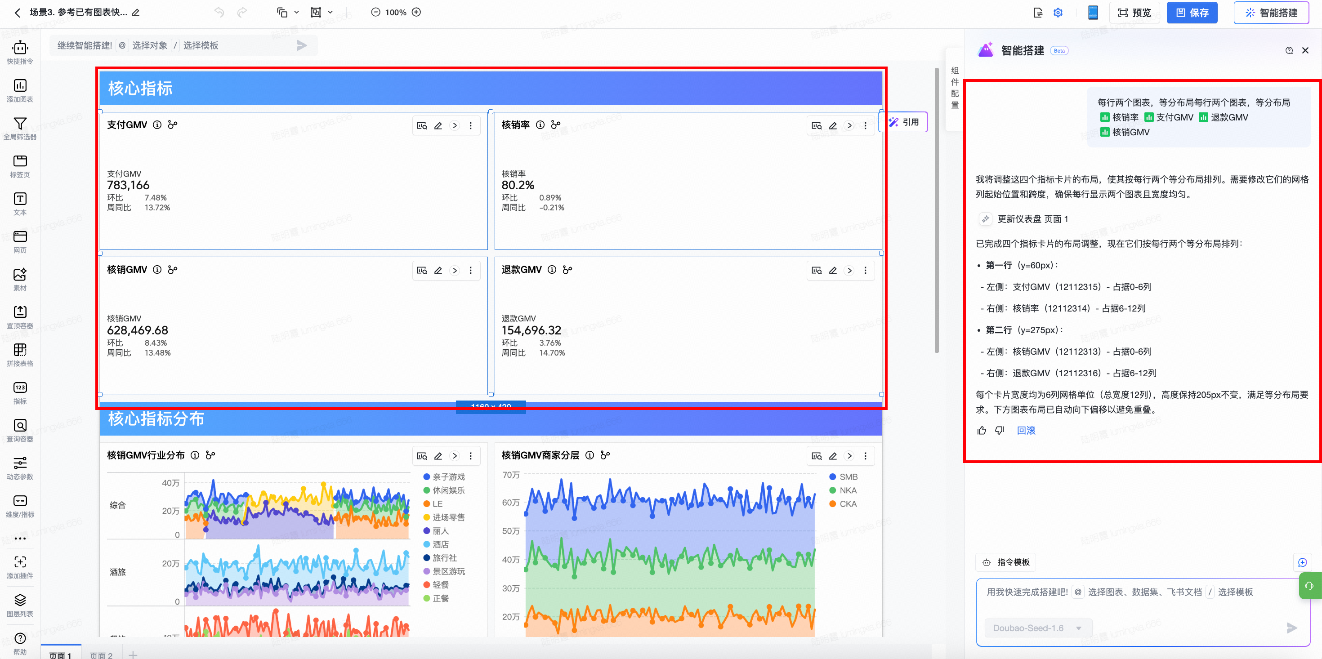The image size is (1322, 659).
Task: Open the 添加图表 add chart tool
Action: [x=19, y=90]
